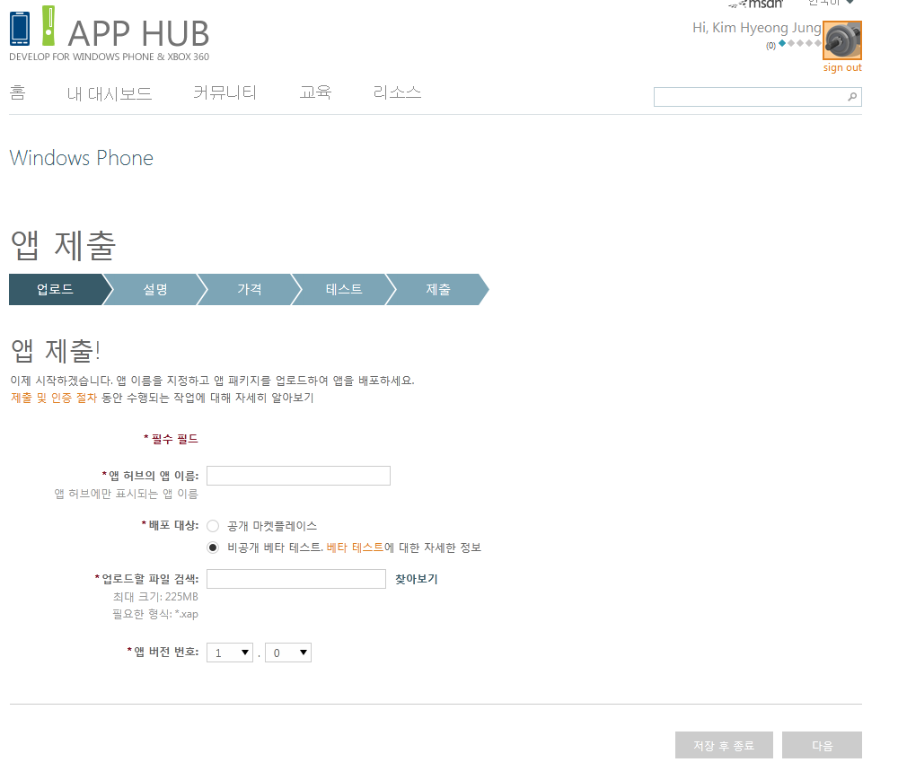
Task: Open the user avatar picture
Action: pyautogui.click(x=842, y=40)
